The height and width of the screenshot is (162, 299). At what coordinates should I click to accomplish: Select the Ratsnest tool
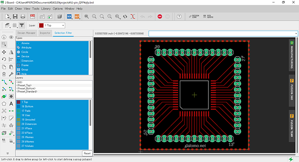point(4,111)
